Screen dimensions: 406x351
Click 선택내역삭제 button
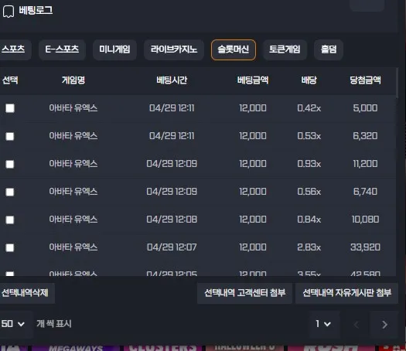25,293
